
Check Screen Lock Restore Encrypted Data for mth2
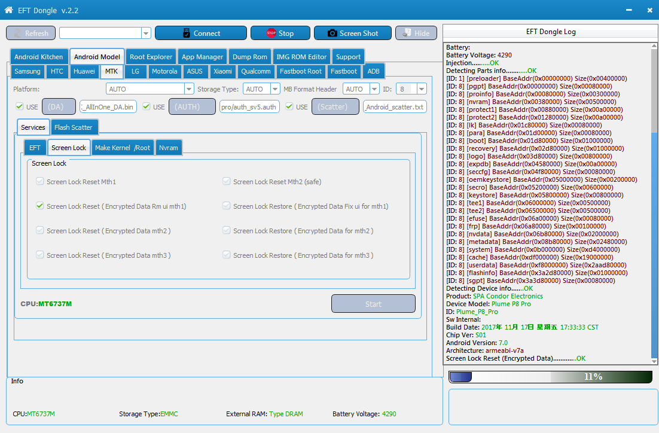coord(227,230)
